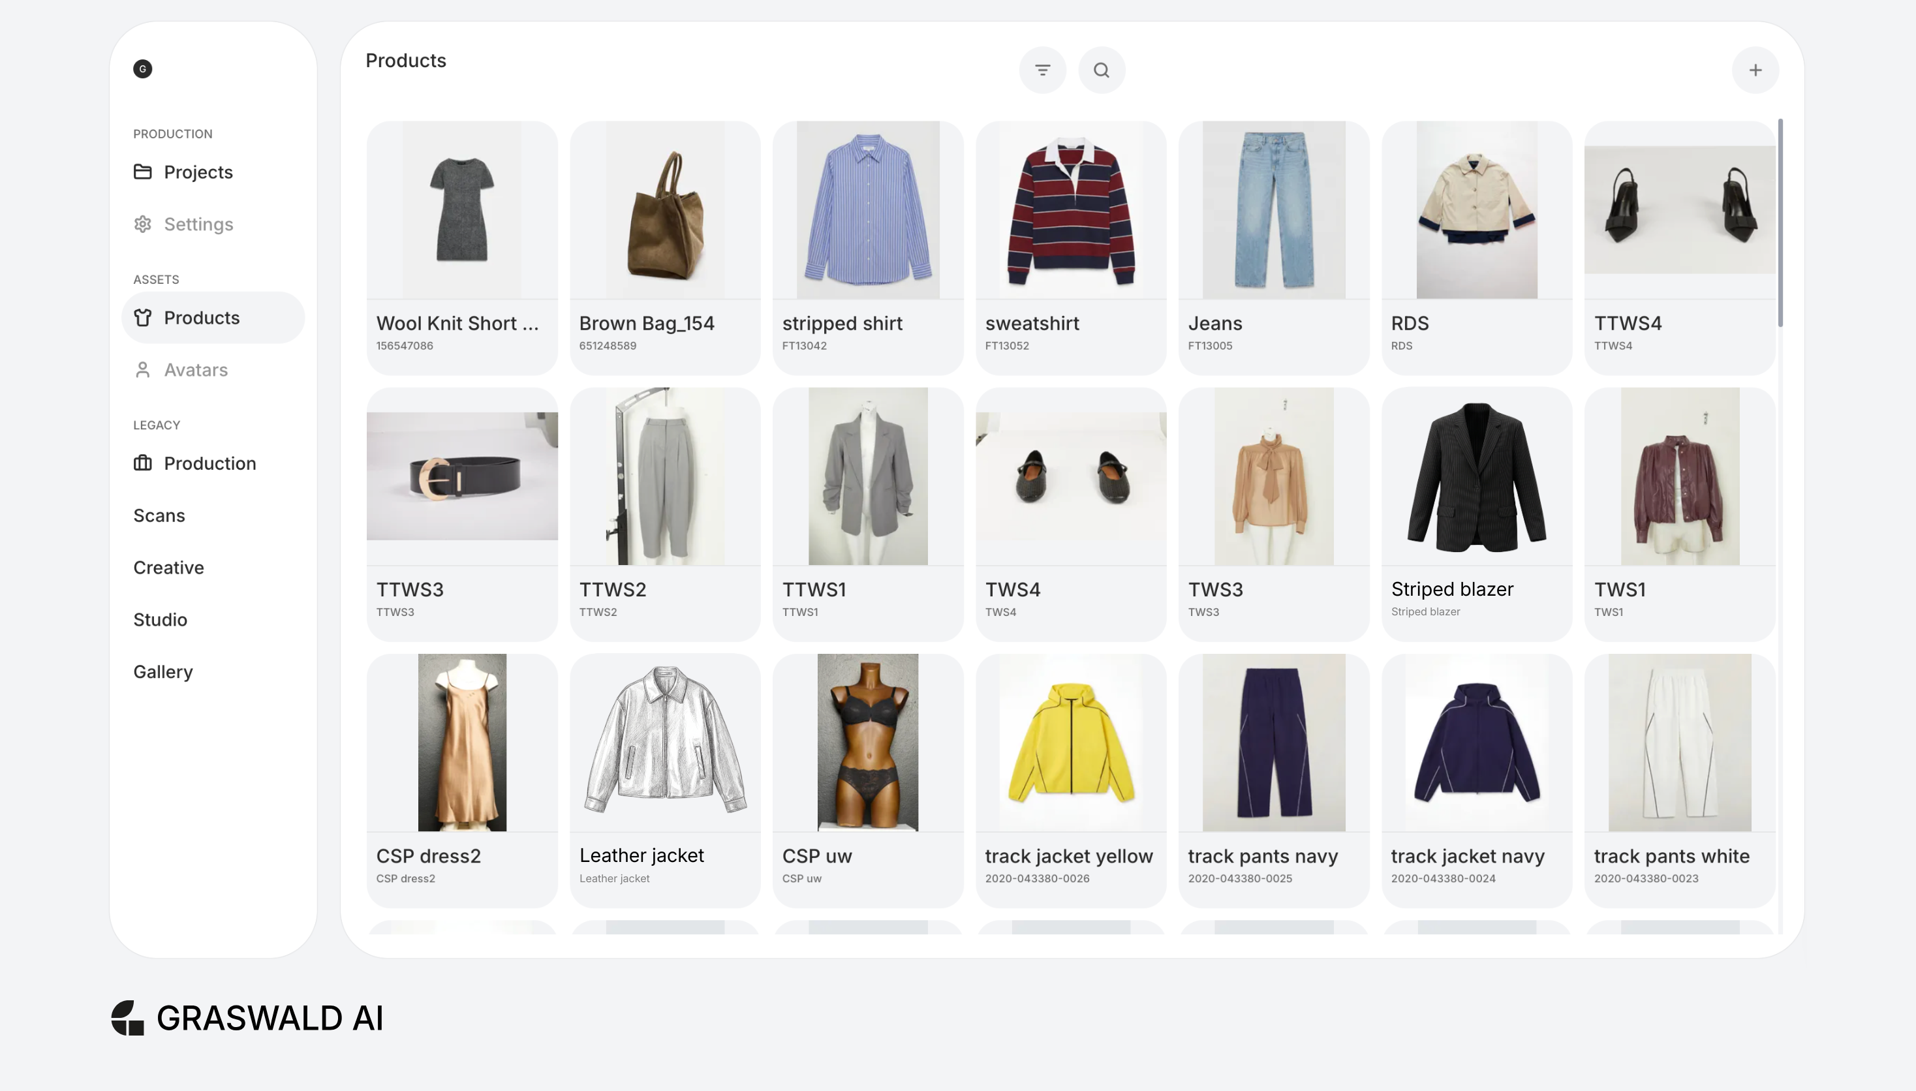The image size is (1916, 1091).
Task: Click the 2020-043380-0024 code text
Action: click(x=1443, y=878)
